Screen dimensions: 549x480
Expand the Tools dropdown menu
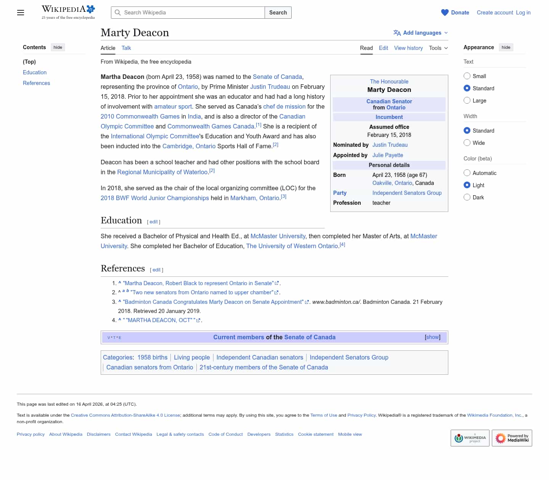click(x=438, y=48)
